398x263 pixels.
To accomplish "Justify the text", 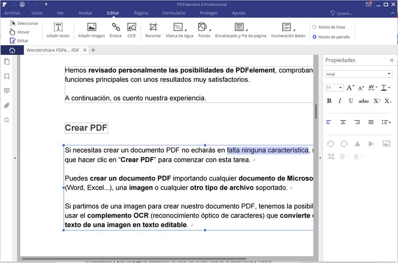I will [x=371, y=122].
